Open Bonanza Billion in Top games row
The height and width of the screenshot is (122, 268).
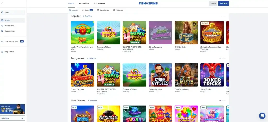pyautogui.click(x=134, y=75)
